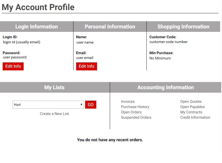Viewport: 222px width, 163px height.
Task: View Purchase History
Action: [135, 107]
